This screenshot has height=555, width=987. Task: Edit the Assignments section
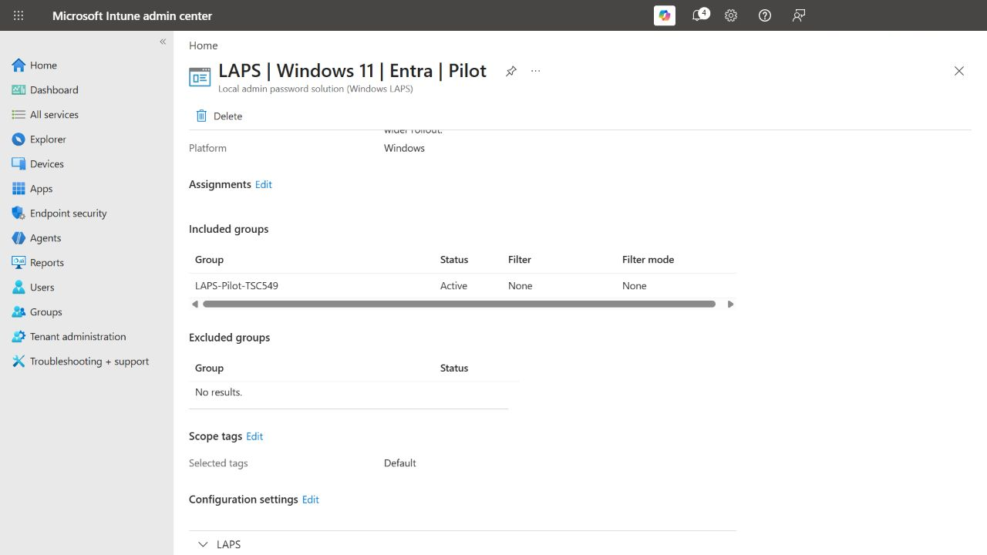(264, 184)
